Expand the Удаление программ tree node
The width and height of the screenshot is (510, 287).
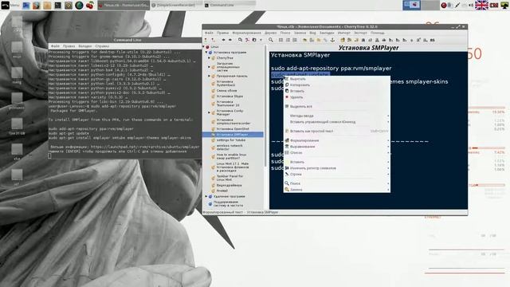[206, 197]
